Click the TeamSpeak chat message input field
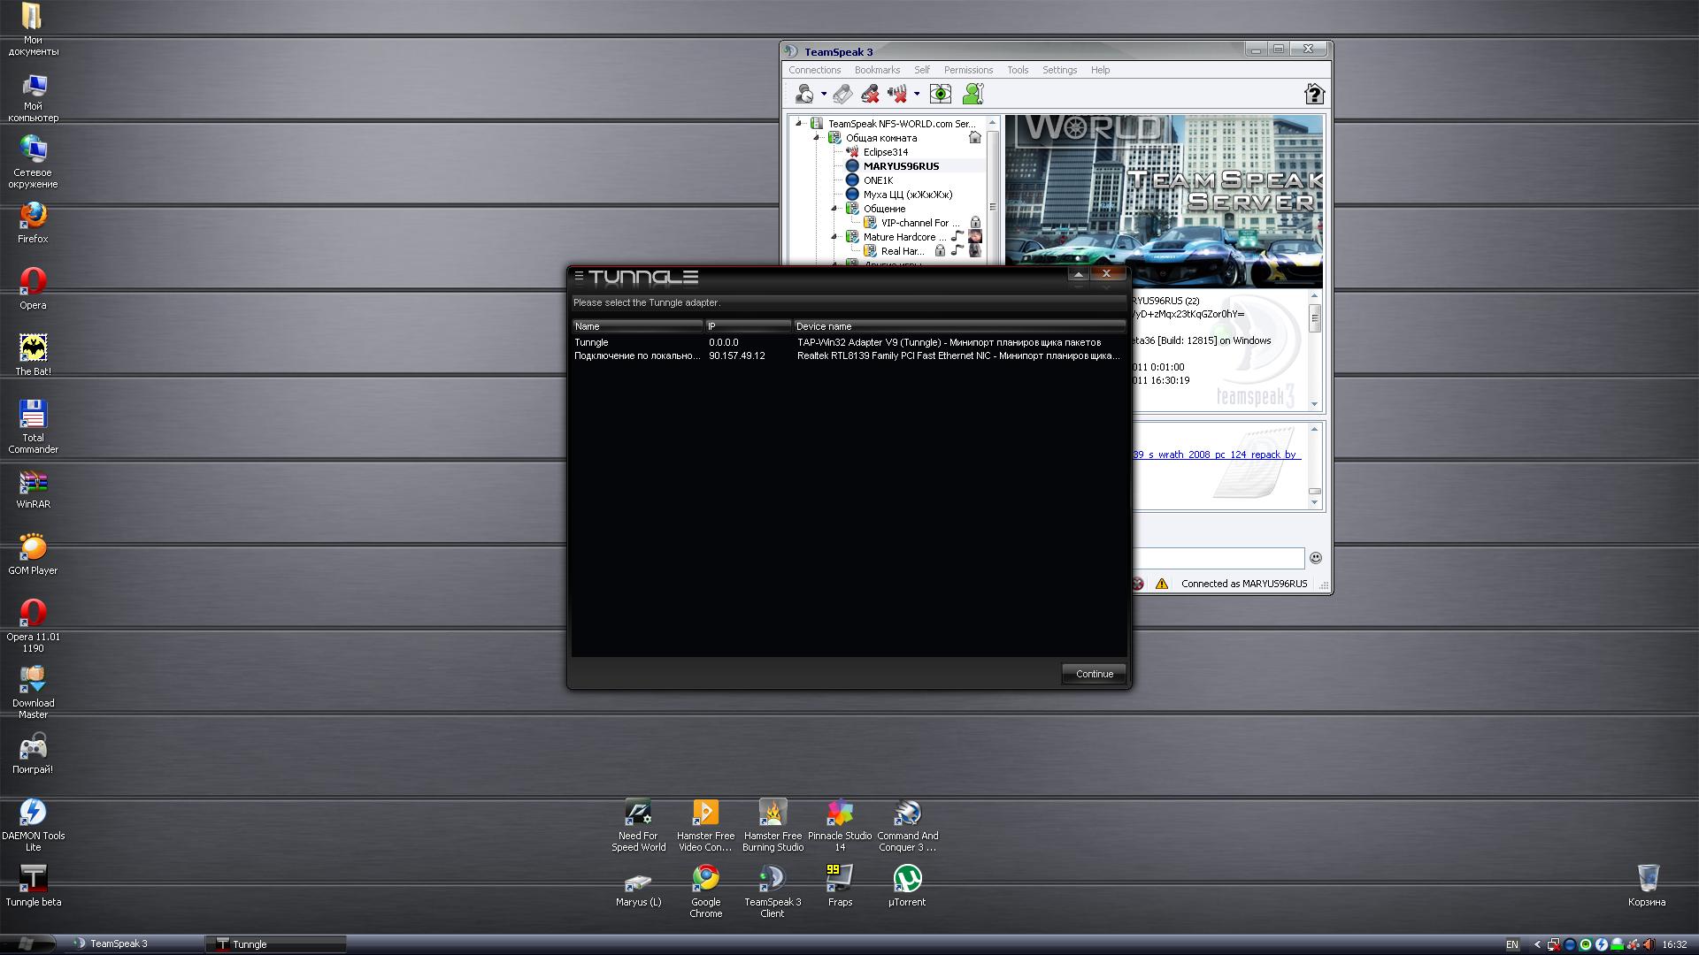The height and width of the screenshot is (955, 1699). pos(1218,558)
